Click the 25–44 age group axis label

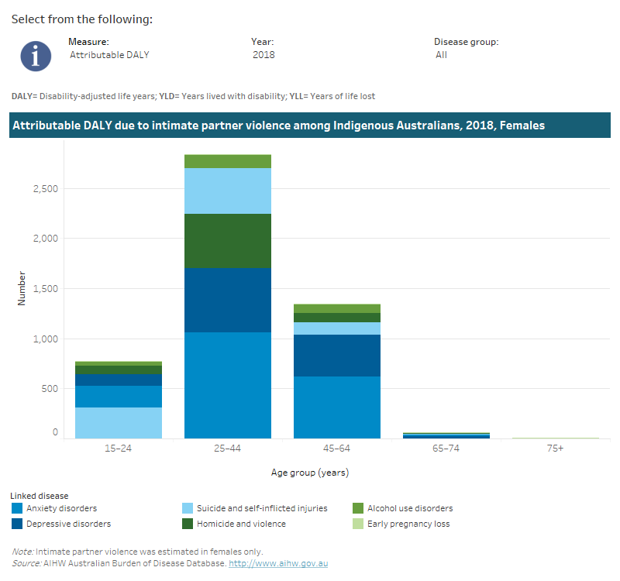point(227,448)
